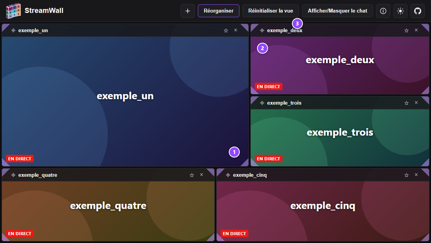
Task: Grab the move handle of exemple_deux
Action: [262, 31]
